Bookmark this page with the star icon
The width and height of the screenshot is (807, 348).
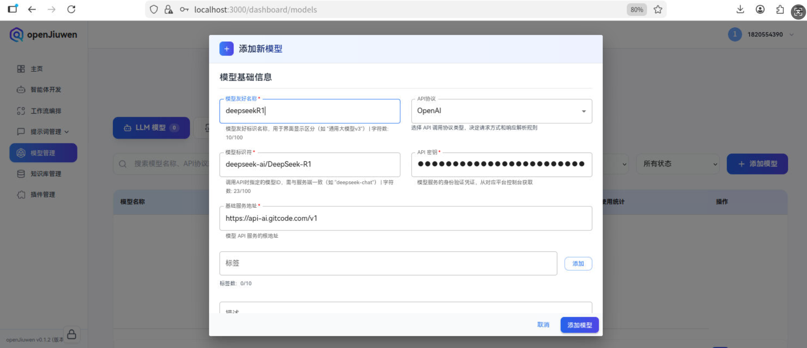[x=658, y=9]
